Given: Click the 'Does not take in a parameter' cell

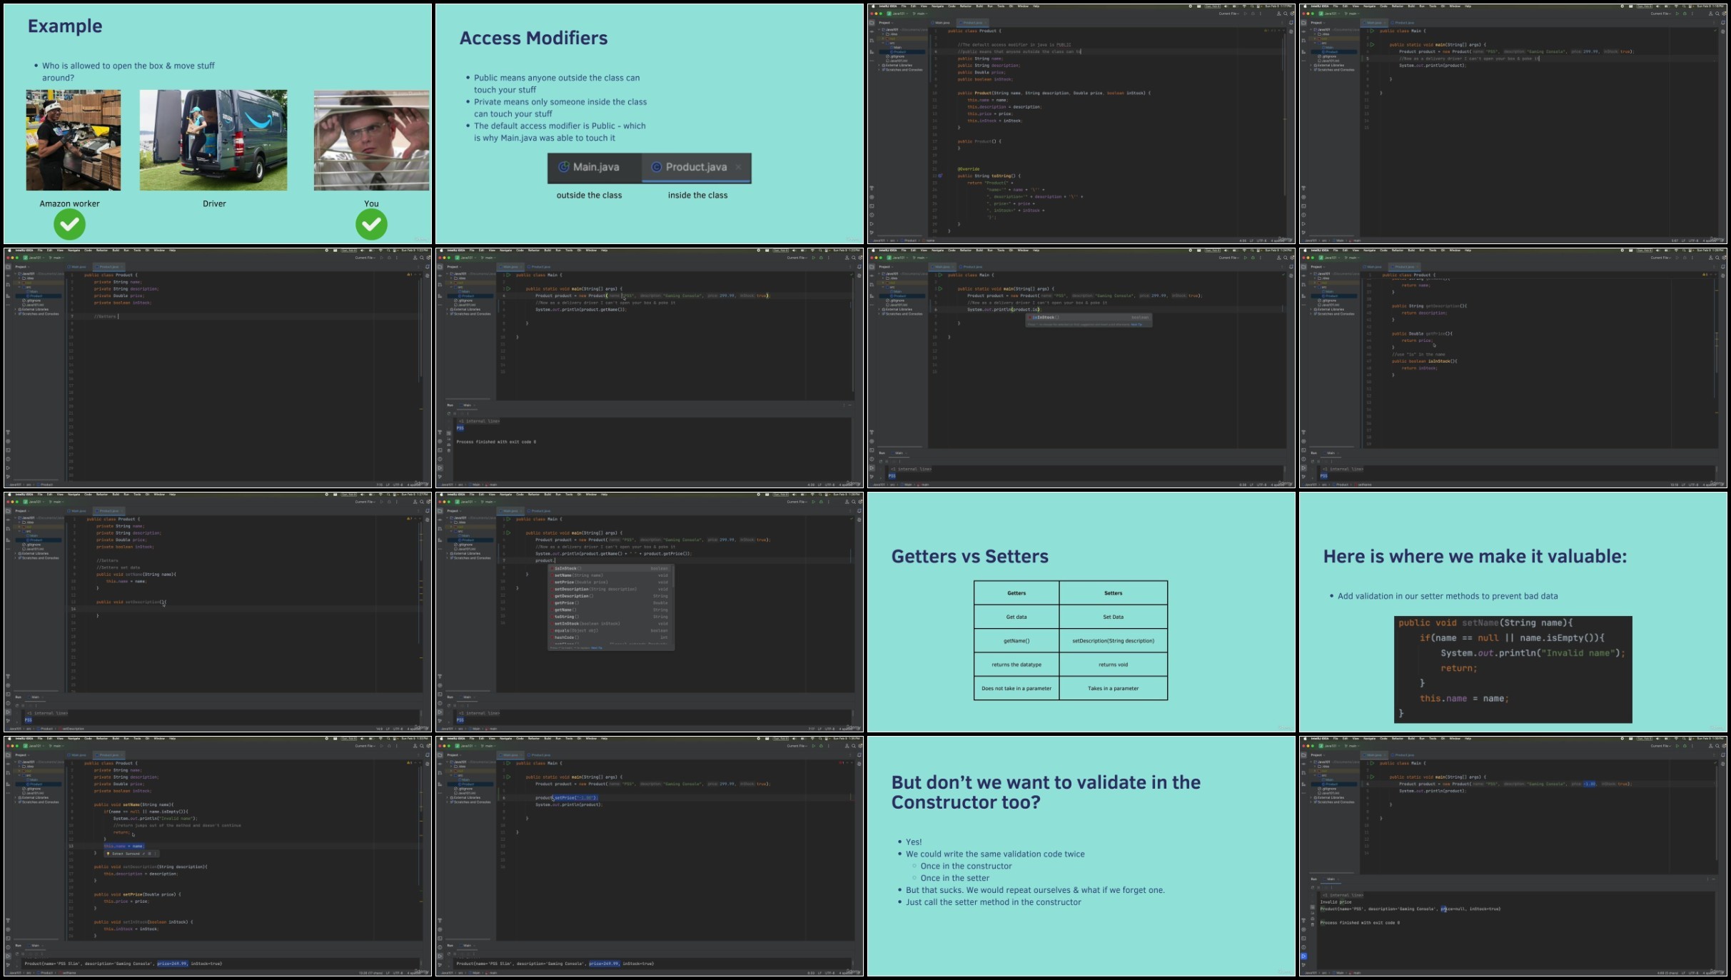Looking at the screenshot, I should (x=1016, y=689).
